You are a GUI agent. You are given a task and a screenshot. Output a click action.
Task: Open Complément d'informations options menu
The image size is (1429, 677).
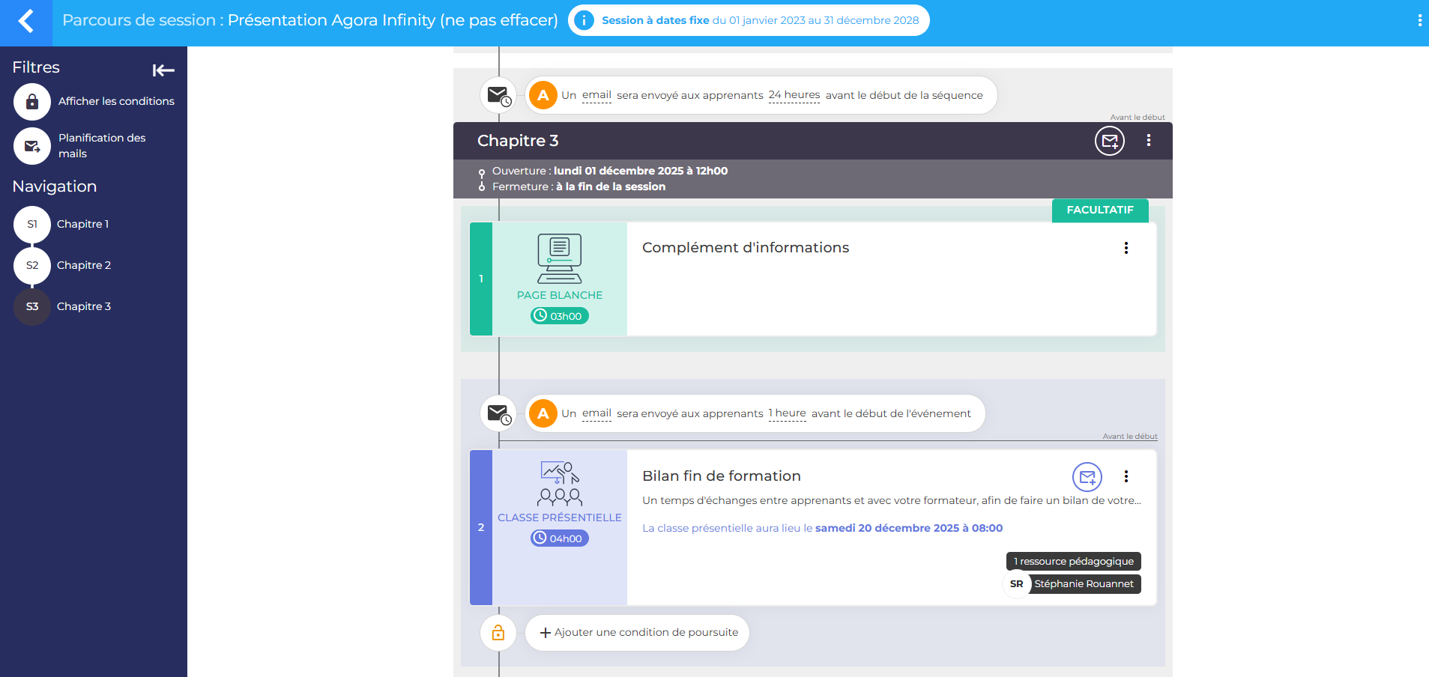(x=1126, y=248)
